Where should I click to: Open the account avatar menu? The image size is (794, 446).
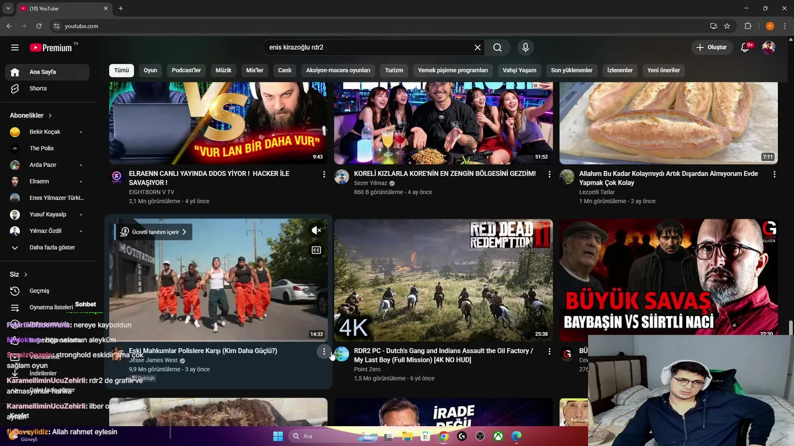point(769,48)
